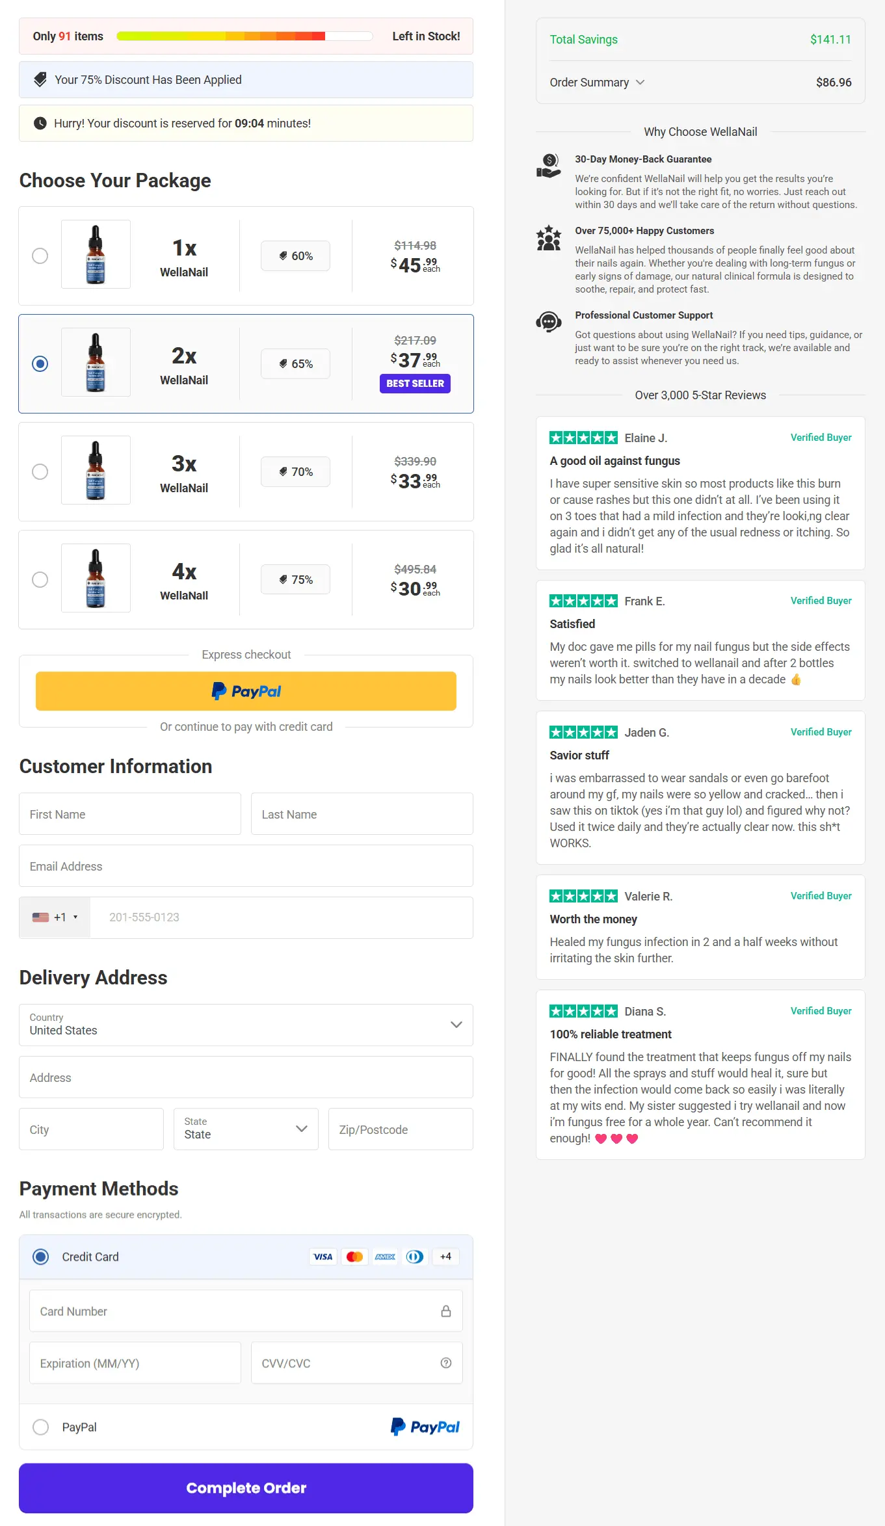Click the Complete Order button
Viewport: 885px width, 1526px height.
click(x=246, y=1488)
